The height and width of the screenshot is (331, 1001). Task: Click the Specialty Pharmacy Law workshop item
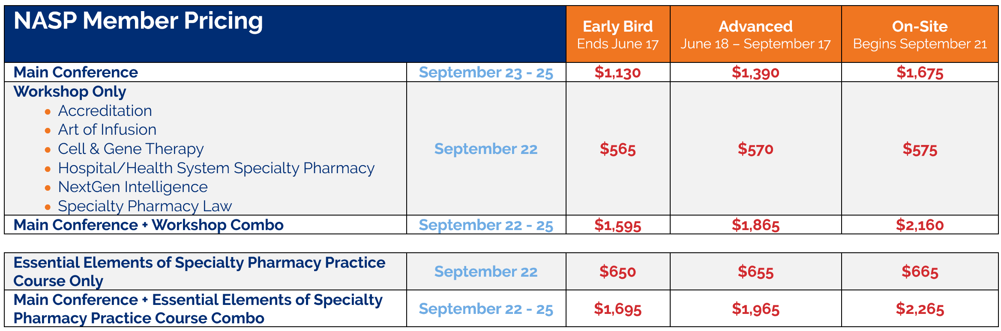(145, 206)
